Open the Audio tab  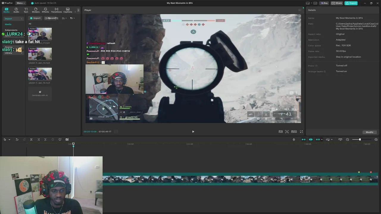pyautogui.click(x=16, y=10)
